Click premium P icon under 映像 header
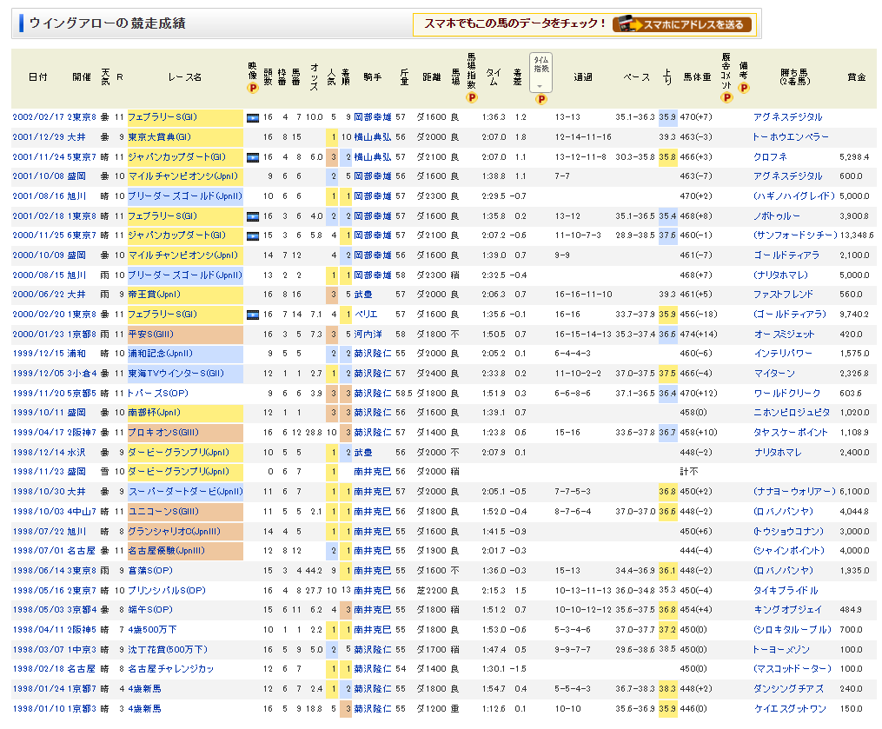The image size is (882, 729). (253, 88)
